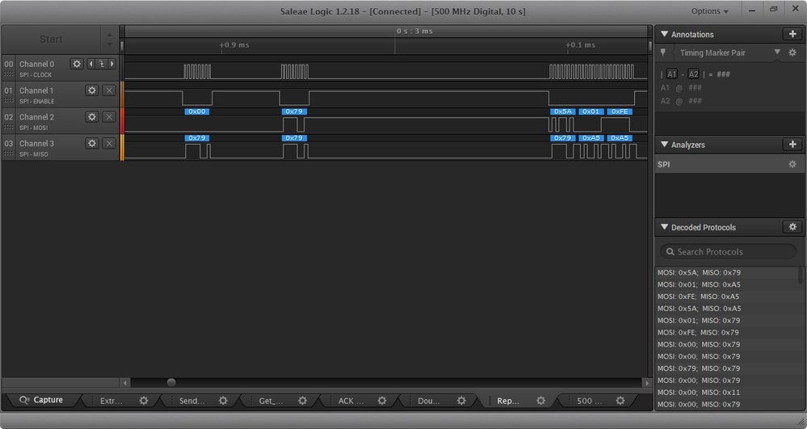Open settings gear of 500 ... tab
Image resolution: width=807 pixels, height=429 pixels.
(620, 401)
